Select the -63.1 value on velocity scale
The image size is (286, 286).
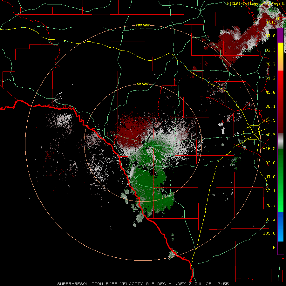pyautogui.click(x=269, y=191)
